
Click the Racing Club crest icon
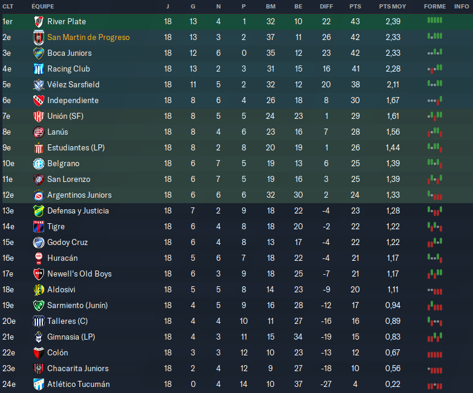click(39, 69)
